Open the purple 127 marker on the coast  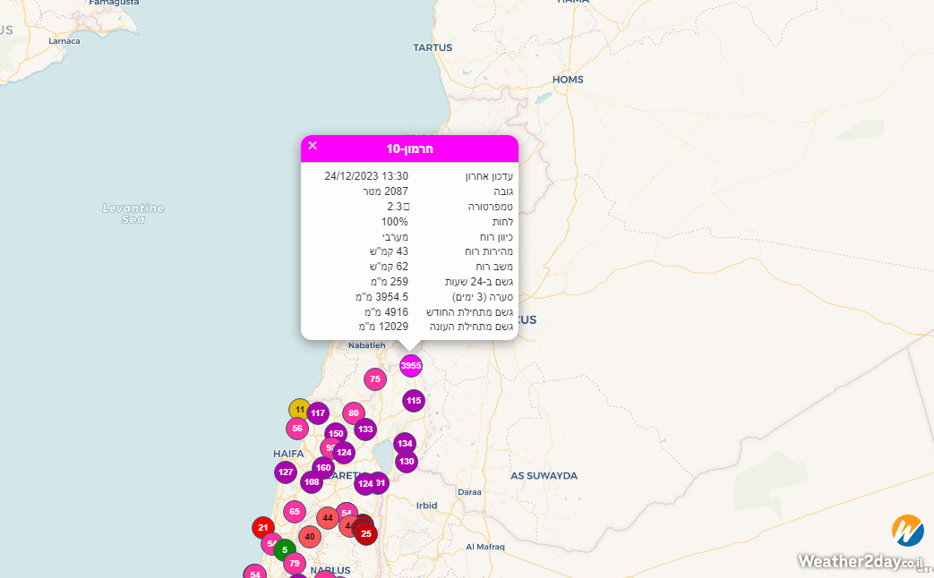coord(286,472)
